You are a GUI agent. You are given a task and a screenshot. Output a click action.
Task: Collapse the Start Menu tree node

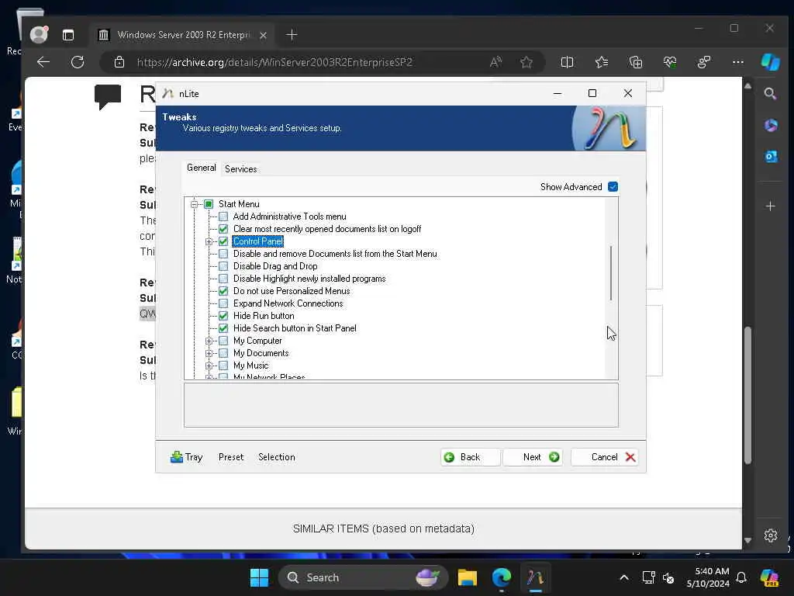click(194, 204)
